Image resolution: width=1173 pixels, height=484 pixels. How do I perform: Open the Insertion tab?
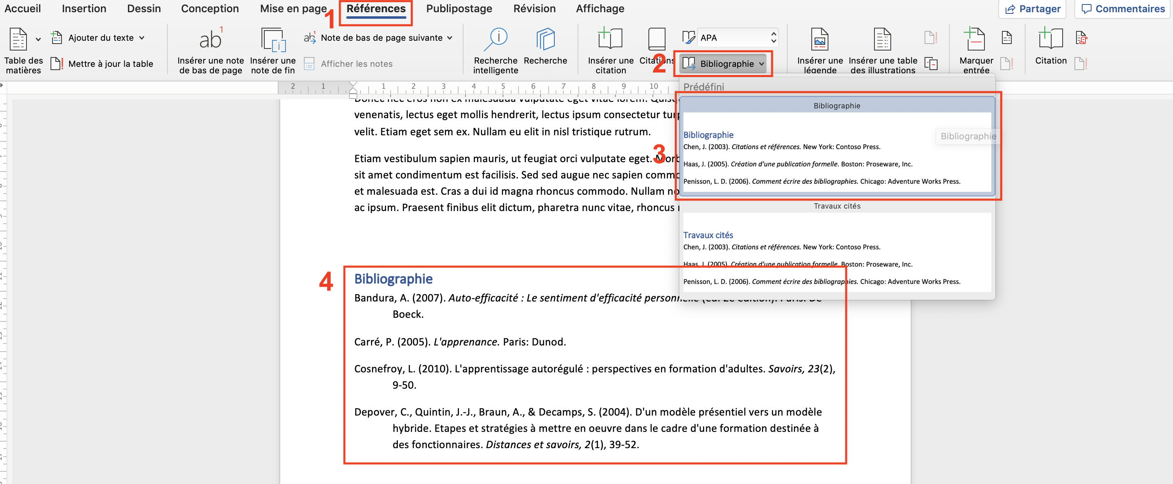point(84,9)
